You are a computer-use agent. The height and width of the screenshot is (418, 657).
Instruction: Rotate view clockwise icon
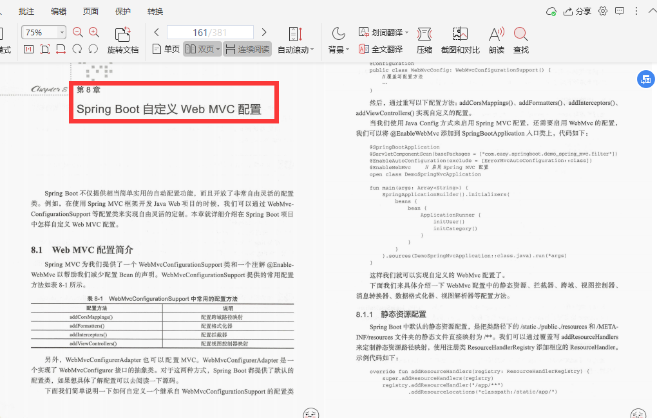click(77, 50)
